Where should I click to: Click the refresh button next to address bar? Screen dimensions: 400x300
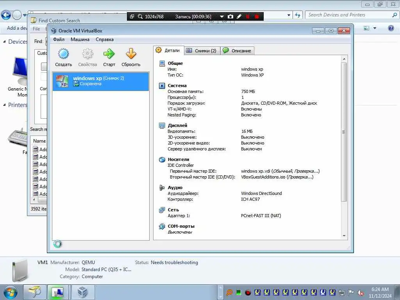pyautogui.click(x=298, y=15)
